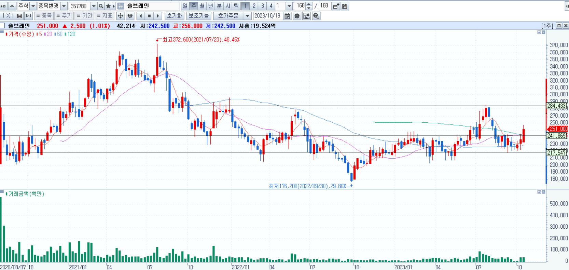Toggle 기간 sync option
The width and height of the screenshot is (569, 270).
(x=84, y=16)
